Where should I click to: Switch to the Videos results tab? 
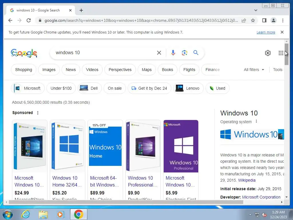(x=92, y=70)
